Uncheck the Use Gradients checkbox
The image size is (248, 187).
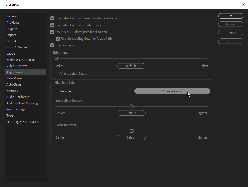click(52, 45)
